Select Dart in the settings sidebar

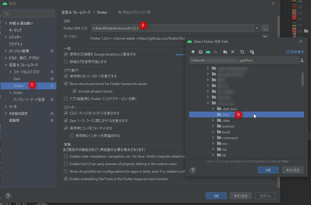click(x=17, y=79)
